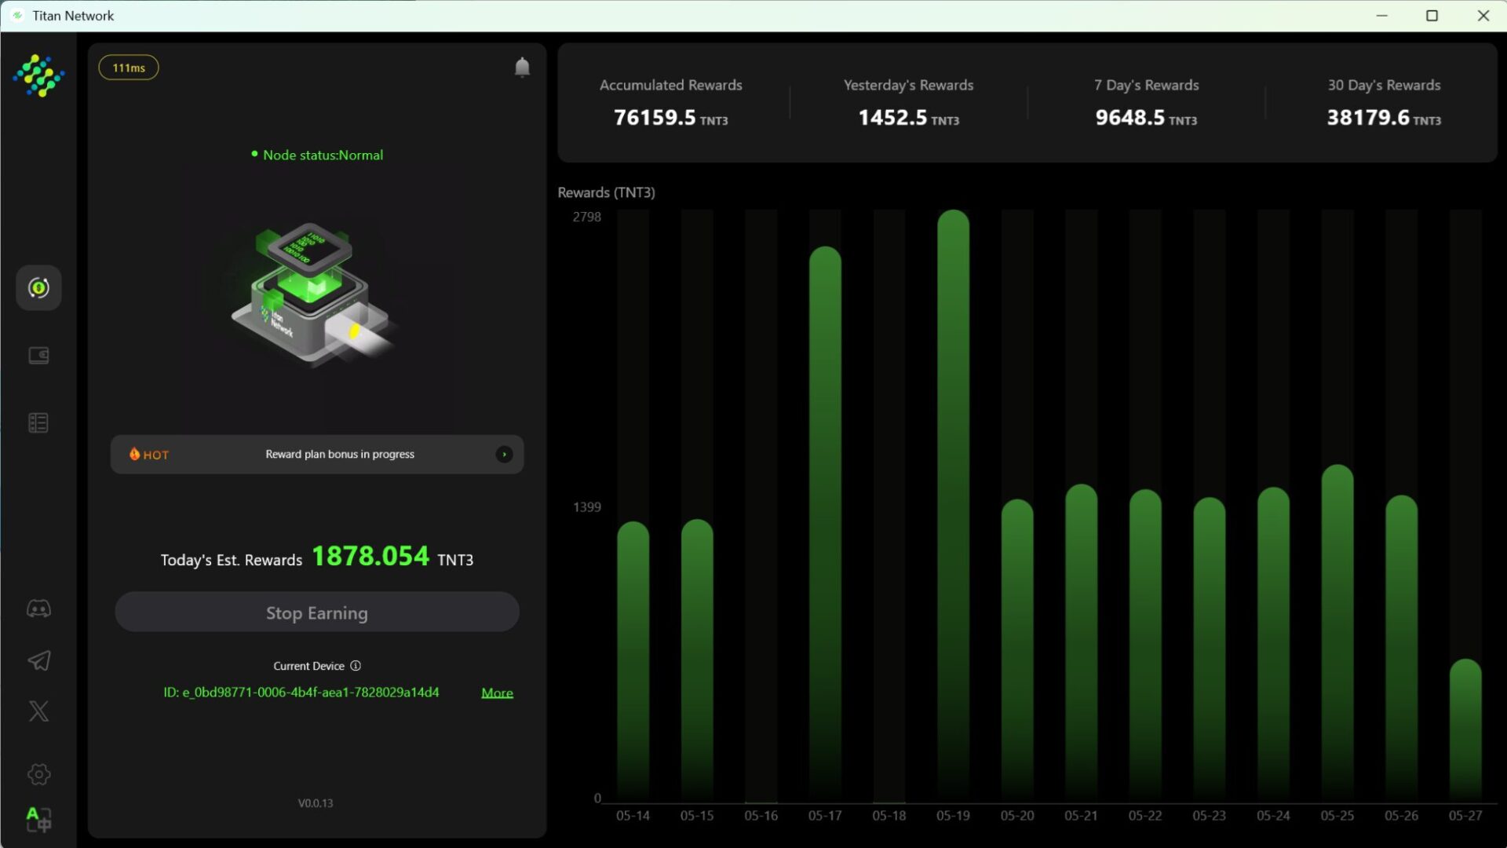The width and height of the screenshot is (1507, 848).
Task: Open the Telegram channel icon
Action: point(38,660)
